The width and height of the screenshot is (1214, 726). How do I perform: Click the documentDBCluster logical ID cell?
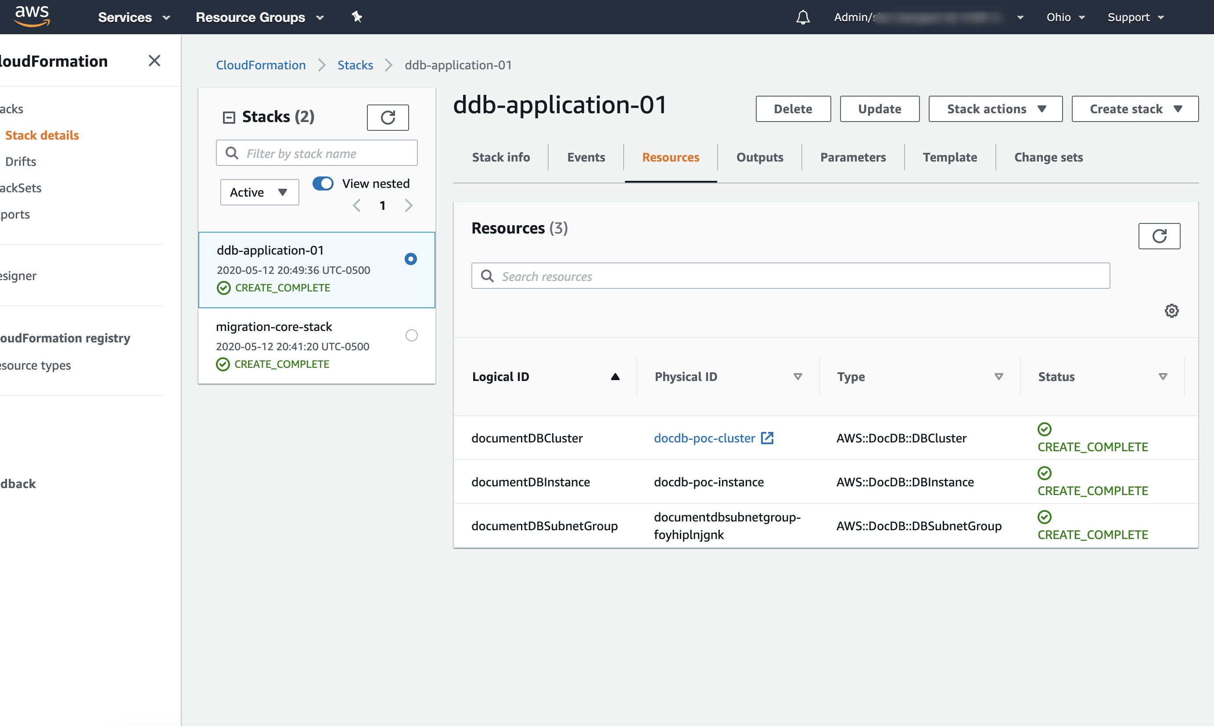click(527, 438)
